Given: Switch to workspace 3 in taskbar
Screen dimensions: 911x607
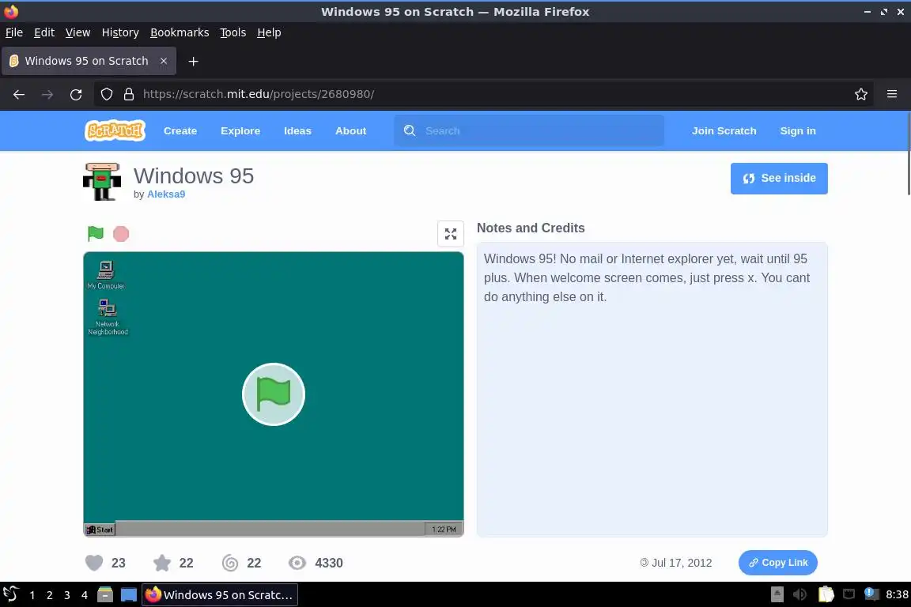Looking at the screenshot, I should click(x=66, y=595).
